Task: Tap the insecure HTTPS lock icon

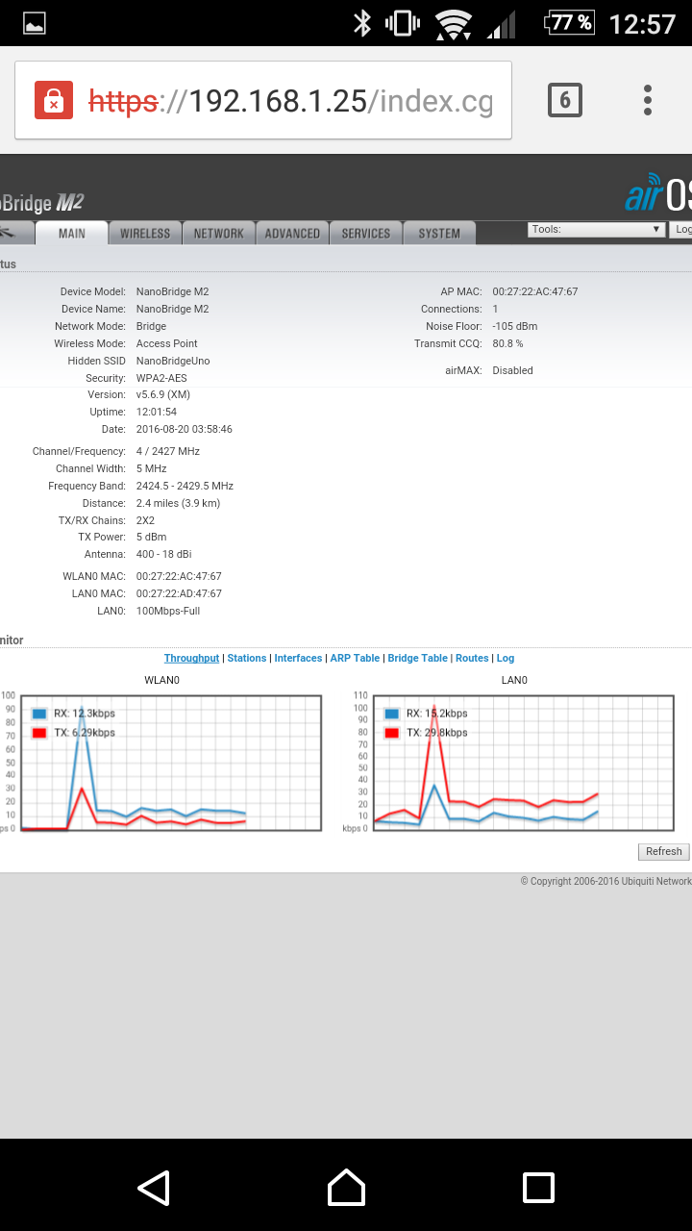Action: tap(54, 100)
